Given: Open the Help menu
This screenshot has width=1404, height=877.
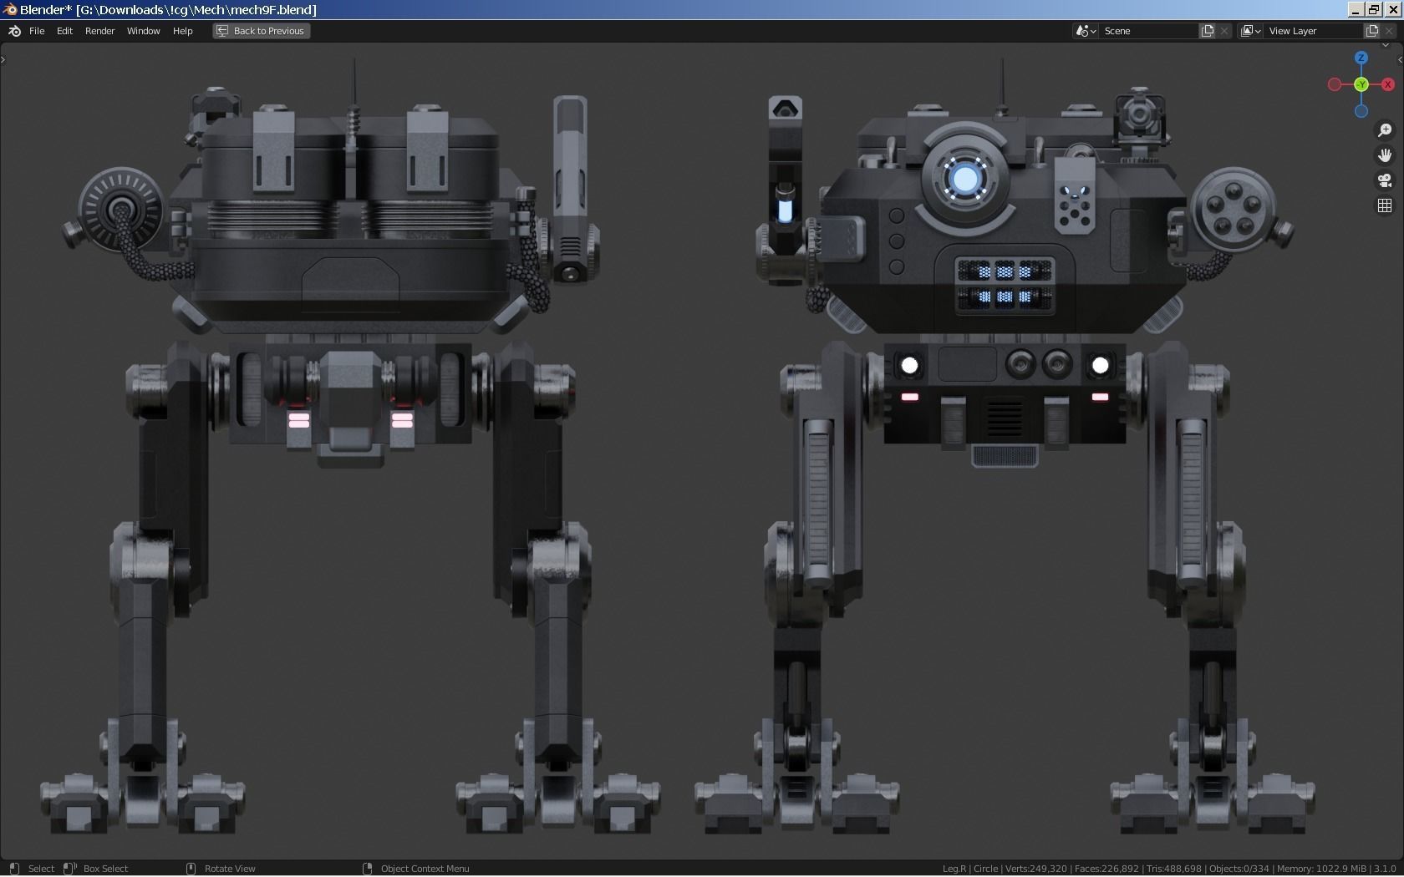Looking at the screenshot, I should point(182,31).
